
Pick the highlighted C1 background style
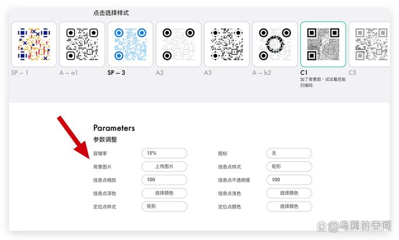coord(323,44)
